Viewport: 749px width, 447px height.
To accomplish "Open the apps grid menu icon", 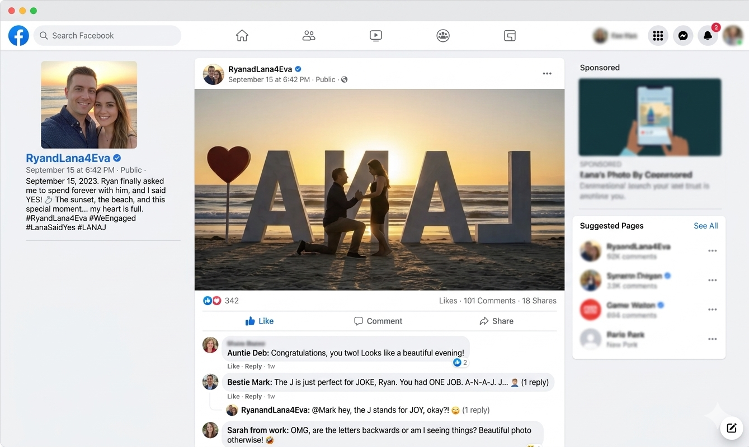I will coord(658,35).
